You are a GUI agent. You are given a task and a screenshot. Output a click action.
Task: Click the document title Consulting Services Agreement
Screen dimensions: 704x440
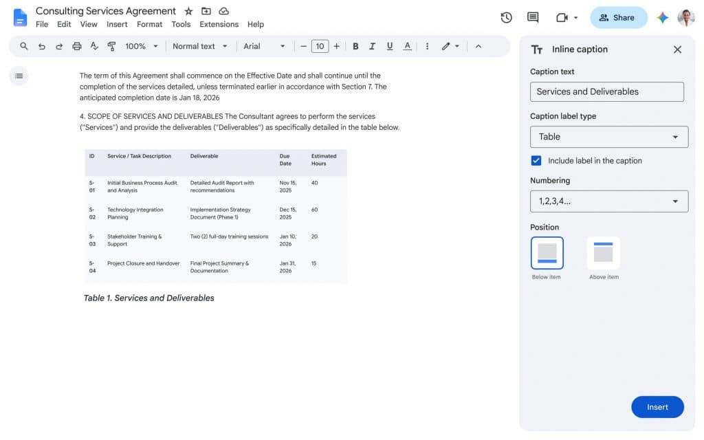[106, 11]
